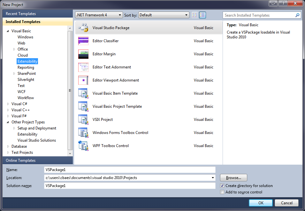Click the WPF Toolbox Control icon

[x=83, y=146]
